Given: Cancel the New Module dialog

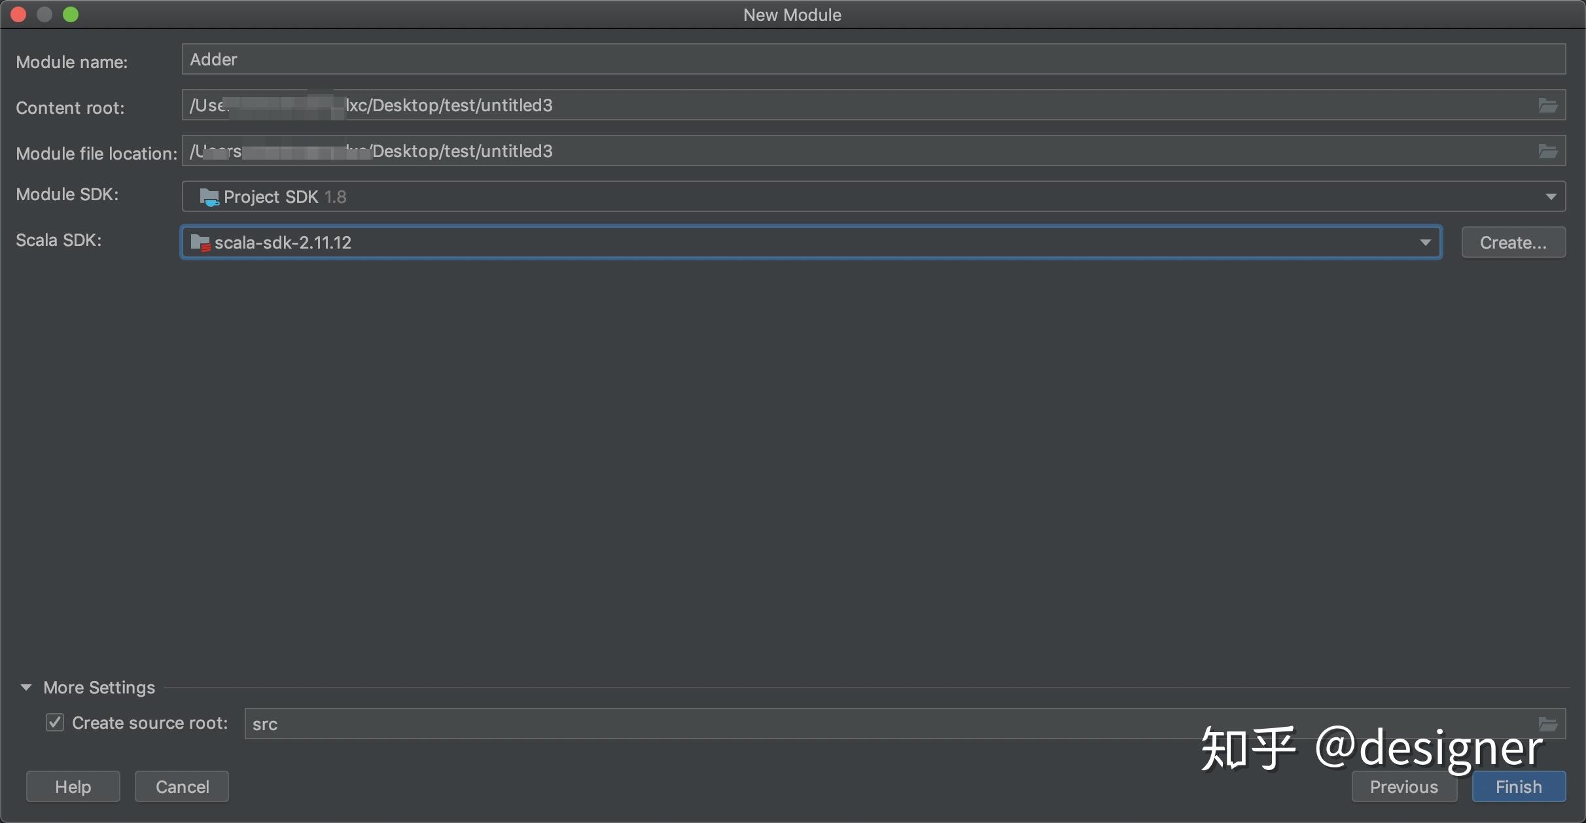Looking at the screenshot, I should pyautogui.click(x=182, y=786).
